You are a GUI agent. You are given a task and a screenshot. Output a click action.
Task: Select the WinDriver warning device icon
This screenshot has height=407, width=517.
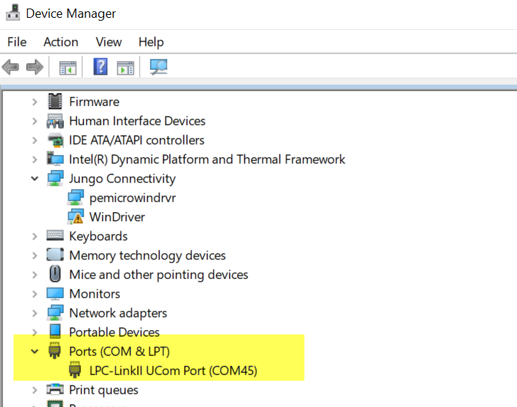[x=75, y=217]
